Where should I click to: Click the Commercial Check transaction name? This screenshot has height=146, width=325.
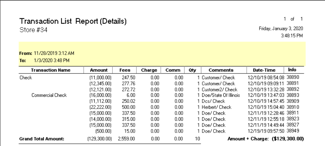click(x=49, y=95)
